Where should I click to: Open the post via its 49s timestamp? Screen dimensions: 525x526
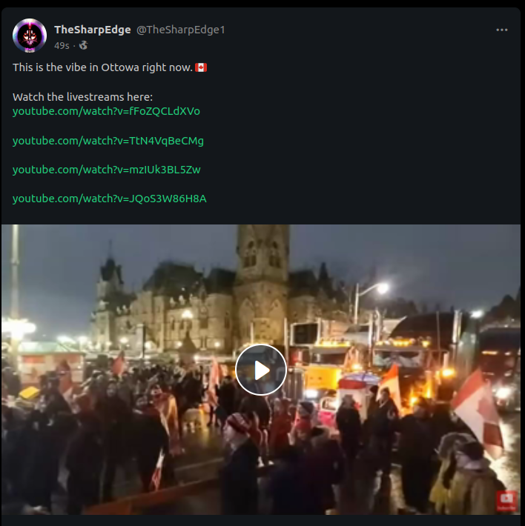click(x=62, y=46)
